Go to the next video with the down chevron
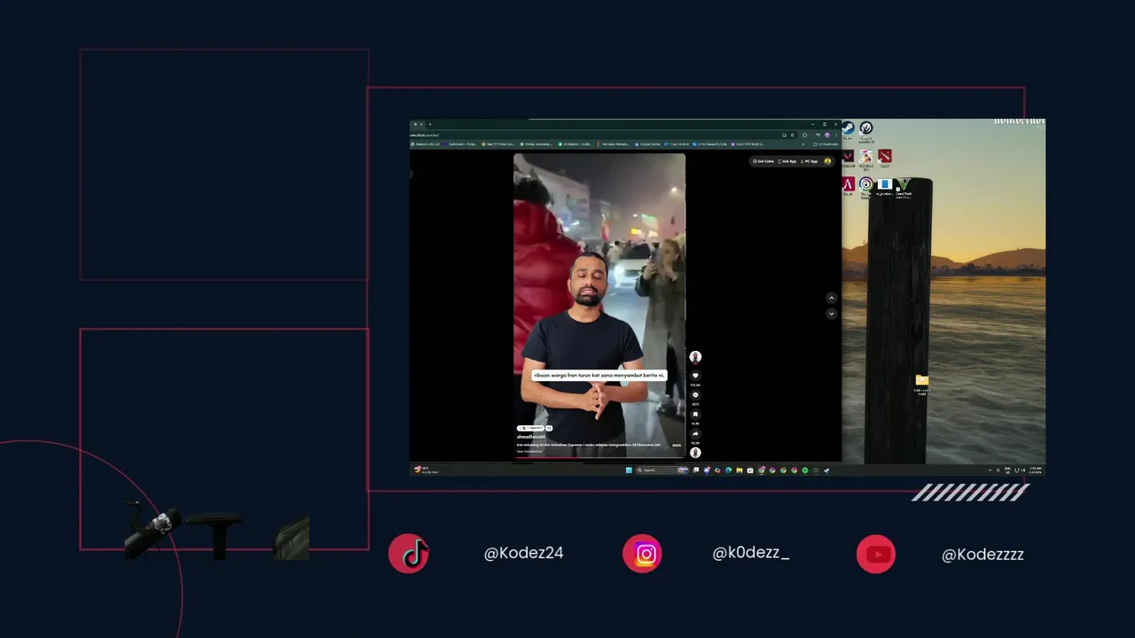Viewport: 1135px width, 638px height. pyautogui.click(x=831, y=314)
